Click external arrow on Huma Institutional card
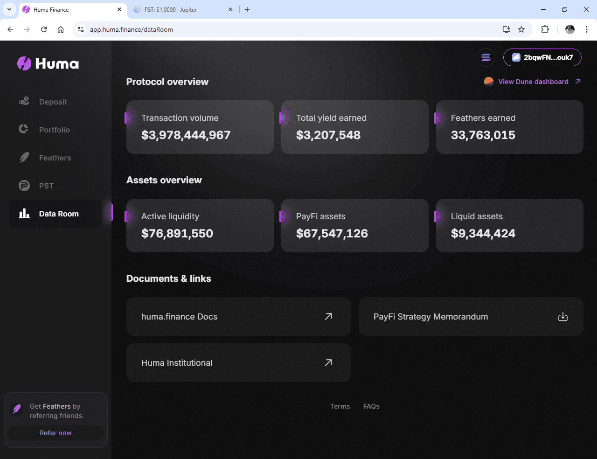Screen dimensions: 597x459 click(x=328, y=362)
